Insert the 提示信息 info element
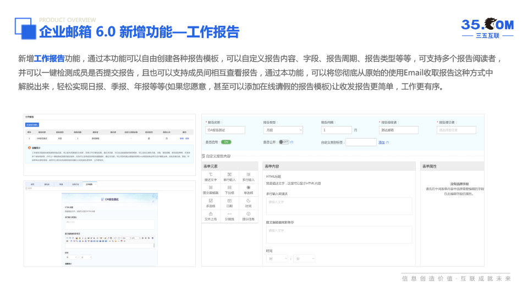This screenshot has height=297, width=528. click(x=248, y=216)
